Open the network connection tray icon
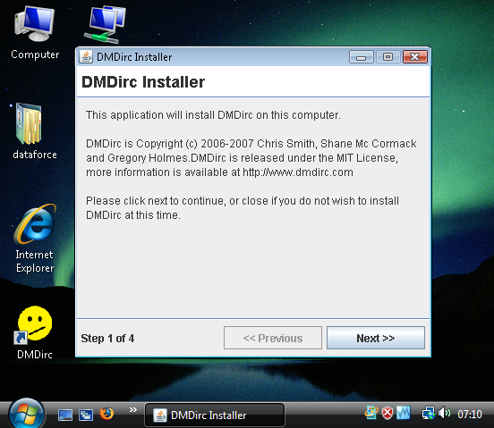The width and height of the screenshot is (494, 428). click(428, 413)
